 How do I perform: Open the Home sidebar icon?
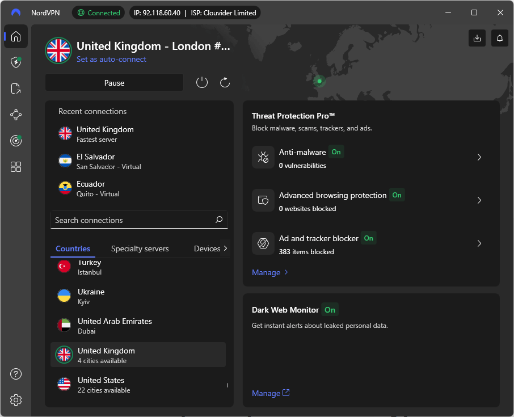click(16, 36)
